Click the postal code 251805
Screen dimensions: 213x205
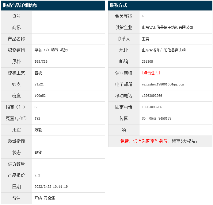coord(147,61)
